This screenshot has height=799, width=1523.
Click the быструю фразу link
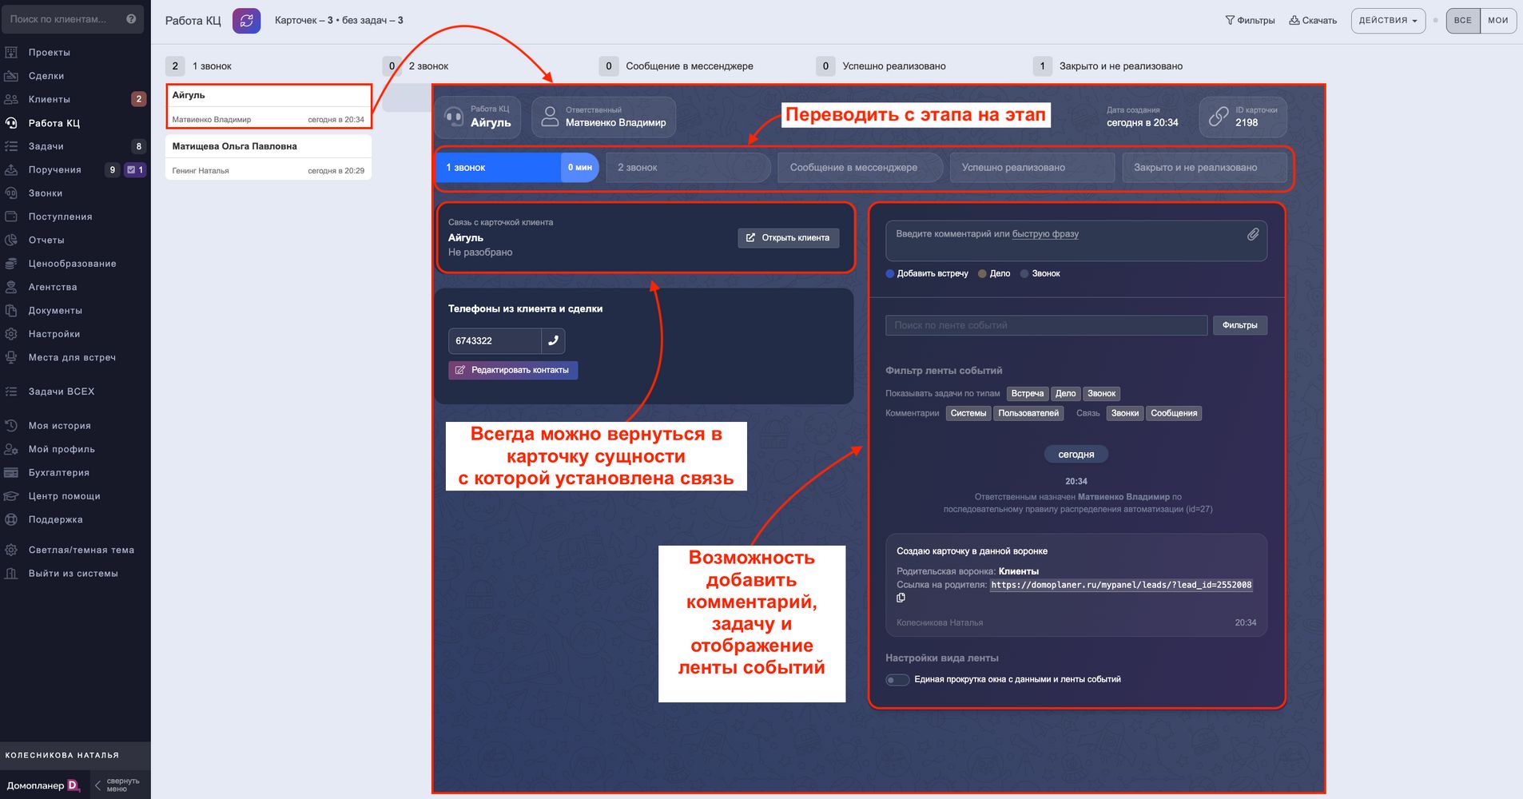[1045, 234]
